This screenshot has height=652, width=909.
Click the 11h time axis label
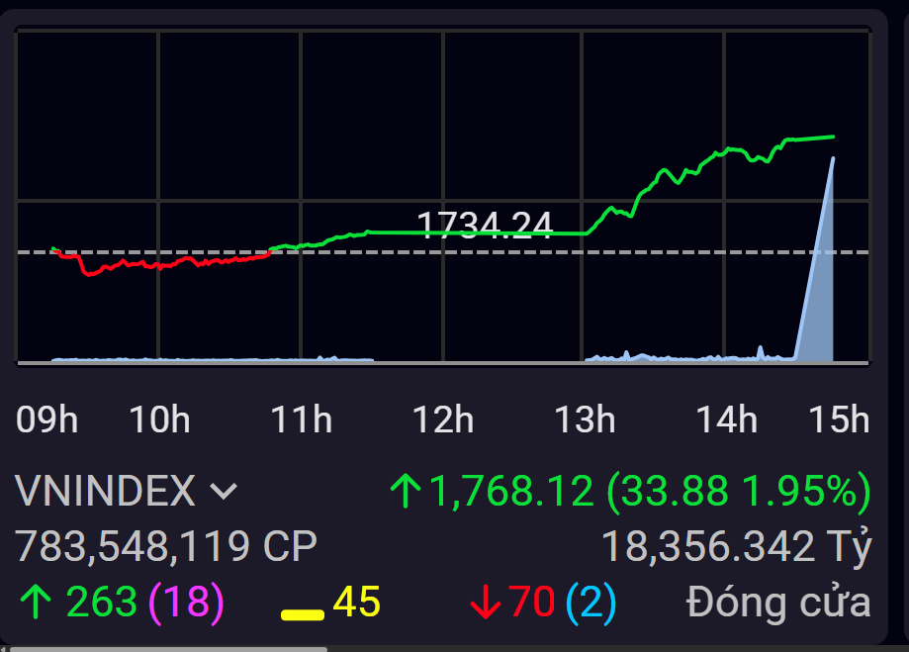pos(301,419)
